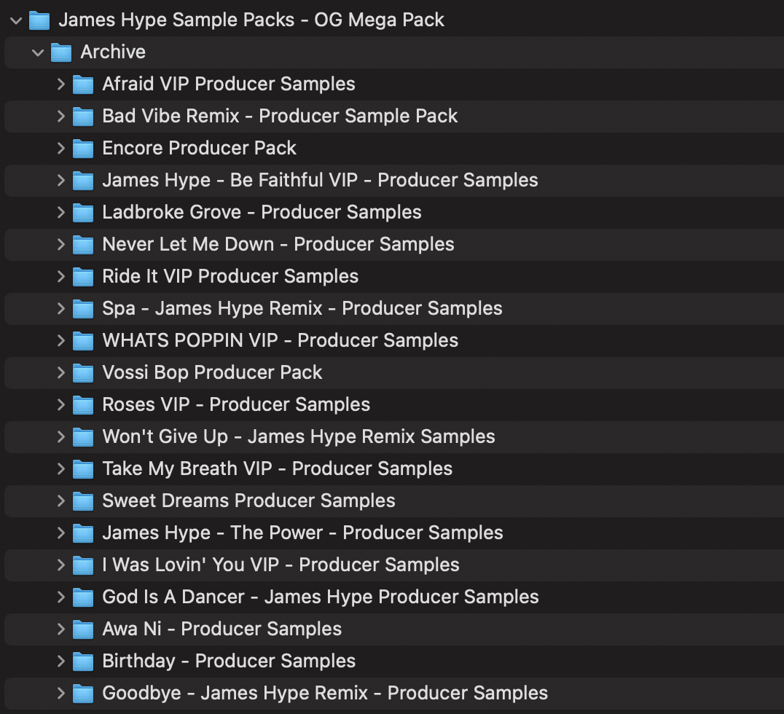Collapse the Archive folder
Image resolution: width=784 pixels, height=714 pixels.
tap(38, 52)
